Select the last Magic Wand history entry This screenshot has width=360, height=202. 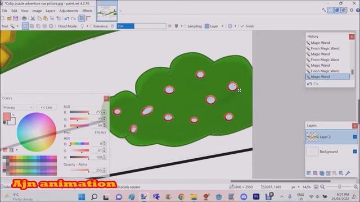point(327,77)
